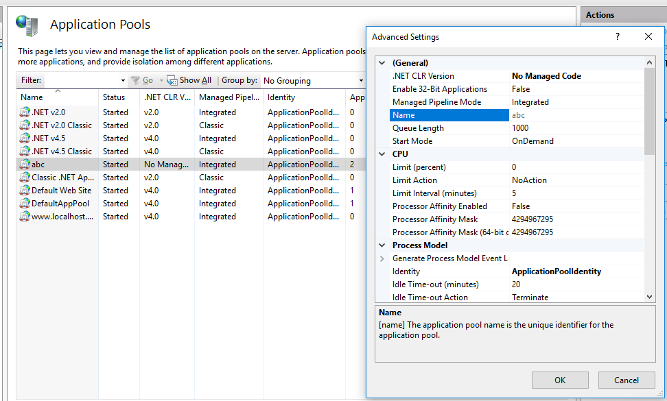Image resolution: width=667 pixels, height=401 pixels.
Task: Click the Default Web Site pool icon
Action: (25, 191)
